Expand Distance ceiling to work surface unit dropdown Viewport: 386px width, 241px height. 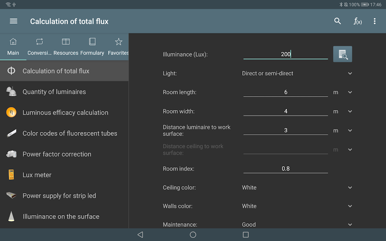tap(350, 149)
